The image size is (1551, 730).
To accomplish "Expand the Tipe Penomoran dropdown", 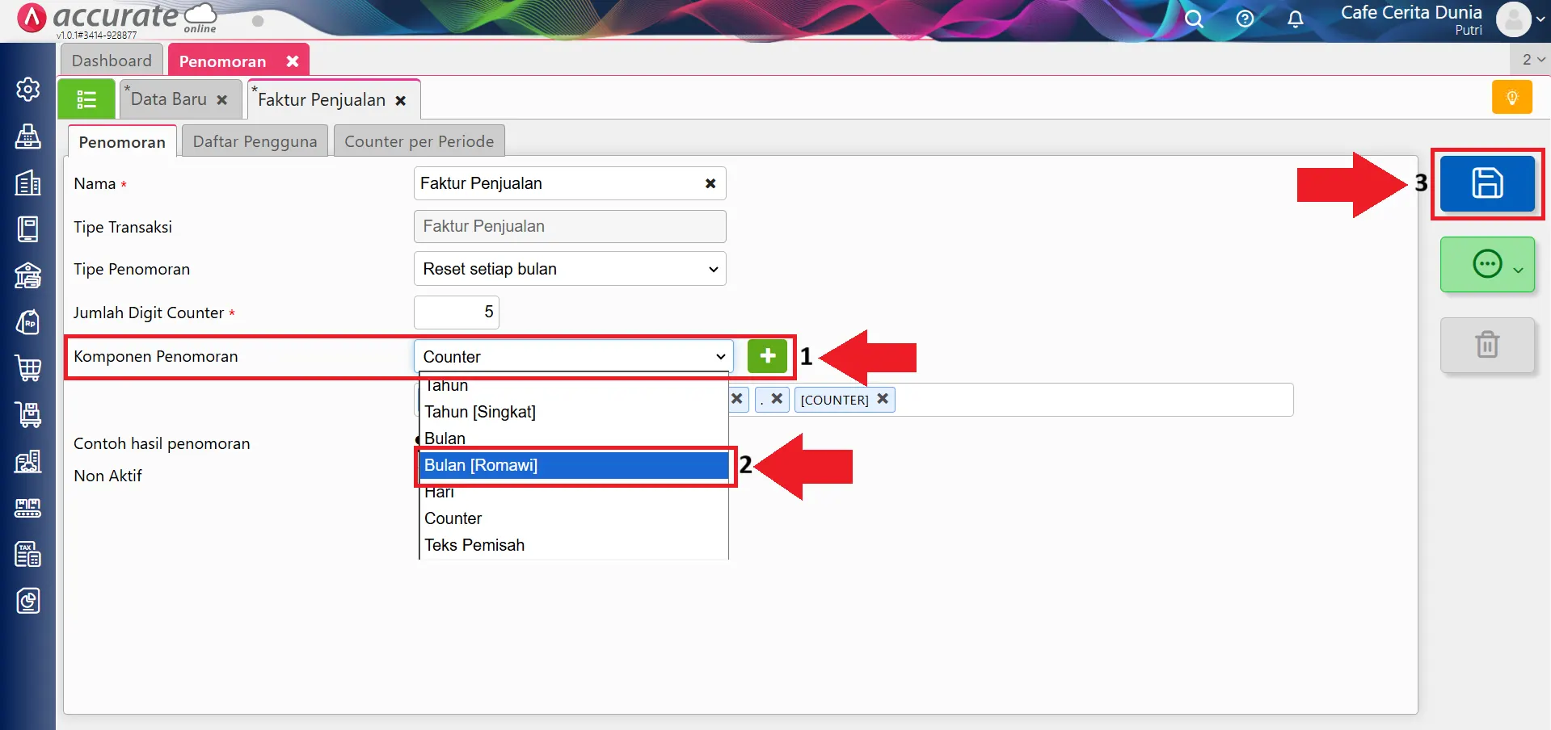I will 569,269.
